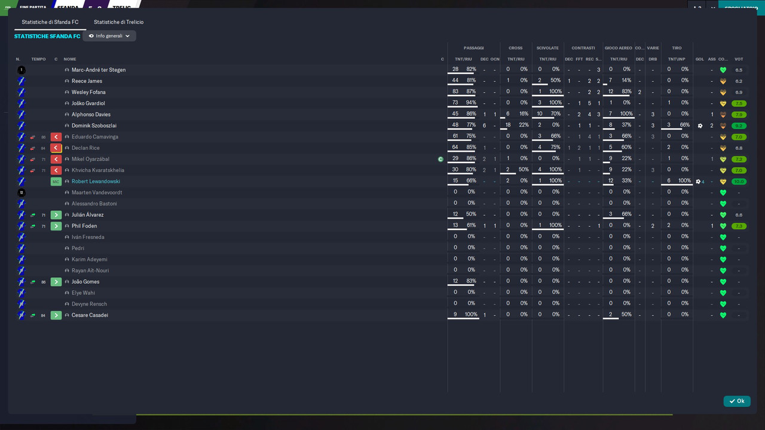
Task: Click info icon next to Reece James
Action: tap(67, 81)
